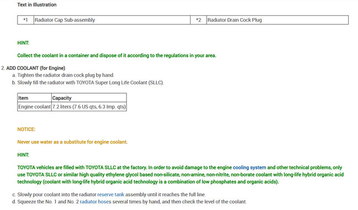This screenshot has height=210, width=358.
Task: Click 'TOYOTA vehicles are filled with' paragraph
Action: pyautogui.click(x=180, y=174)
